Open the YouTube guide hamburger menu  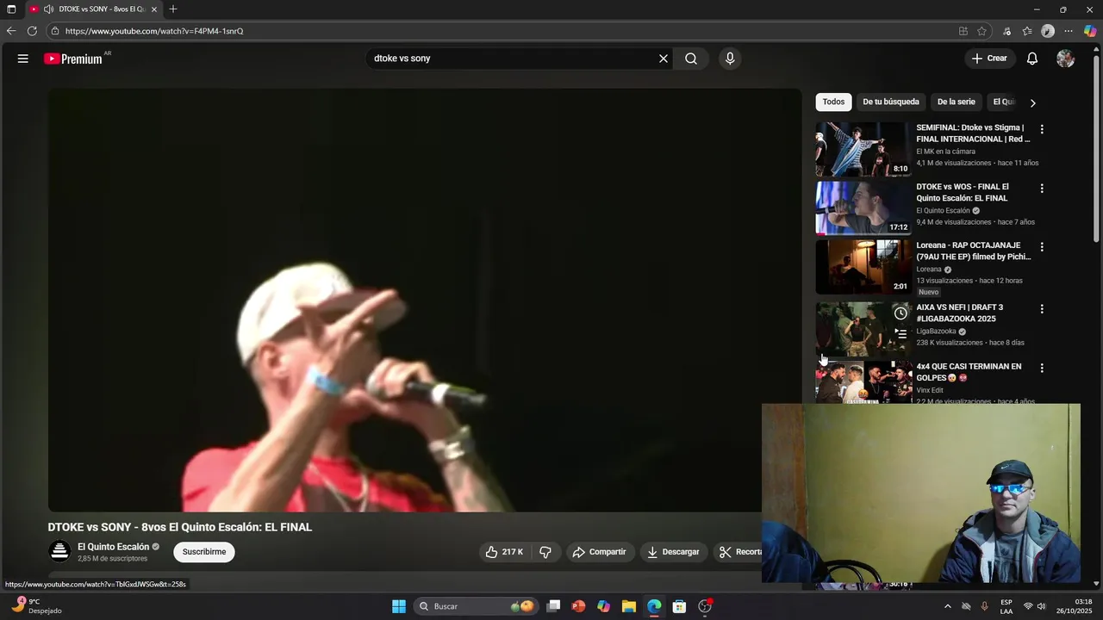coord(22,59)
